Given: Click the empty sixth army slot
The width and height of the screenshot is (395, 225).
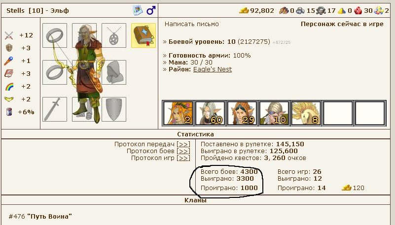Looking at the screenshot, I should coord(338,113).
